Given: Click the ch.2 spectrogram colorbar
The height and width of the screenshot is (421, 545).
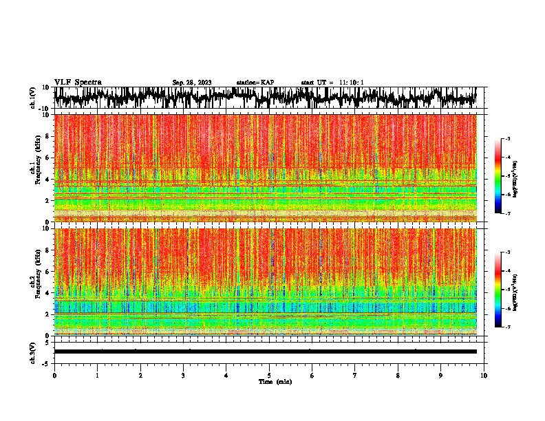Looking at the screenshot, I should click(x=498, y=290).
